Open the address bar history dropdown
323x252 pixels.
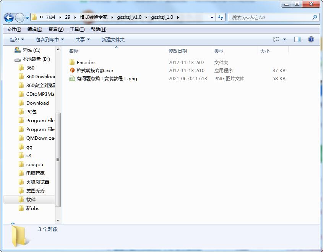[212, 18]
